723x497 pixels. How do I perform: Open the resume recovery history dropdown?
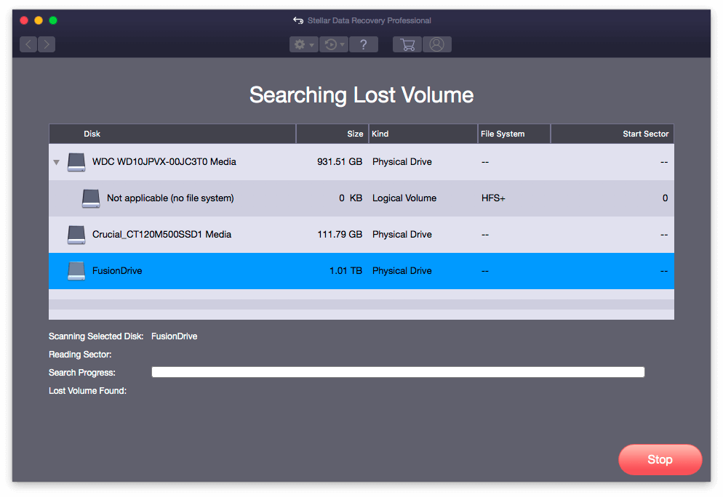point(334,44)
